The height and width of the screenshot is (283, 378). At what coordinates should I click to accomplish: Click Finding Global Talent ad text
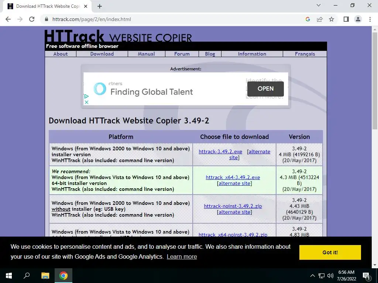pos(152,92)
